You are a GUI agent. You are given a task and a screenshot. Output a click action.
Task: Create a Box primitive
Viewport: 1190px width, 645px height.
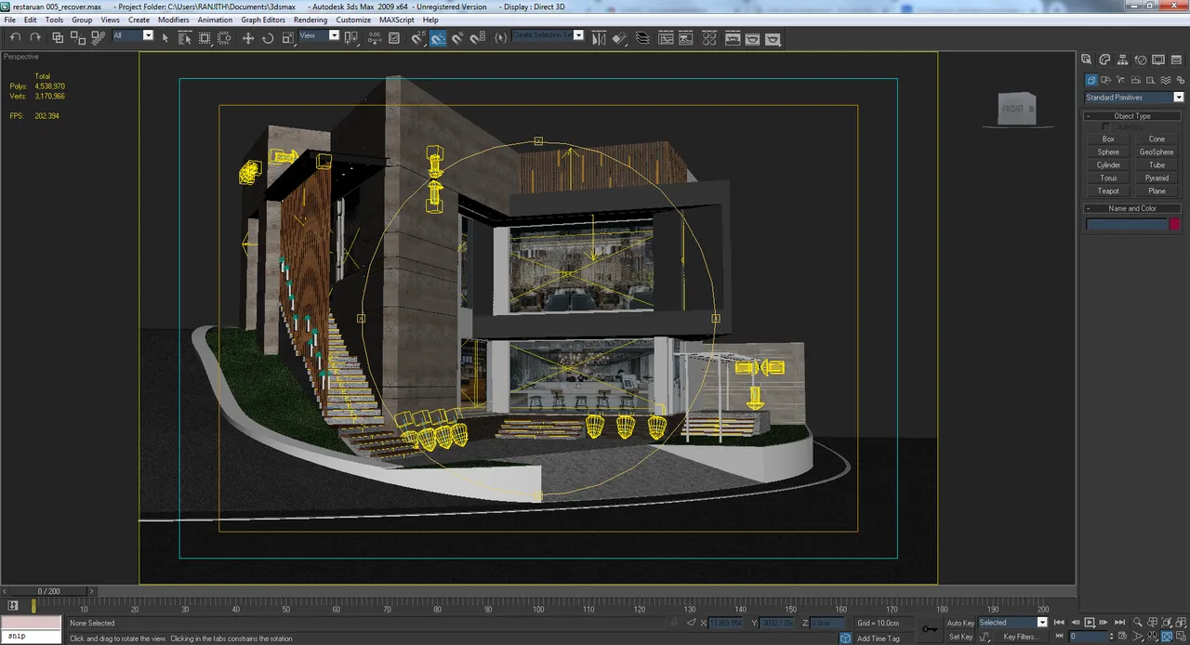pyautogui.click(x=1108, y=139)
